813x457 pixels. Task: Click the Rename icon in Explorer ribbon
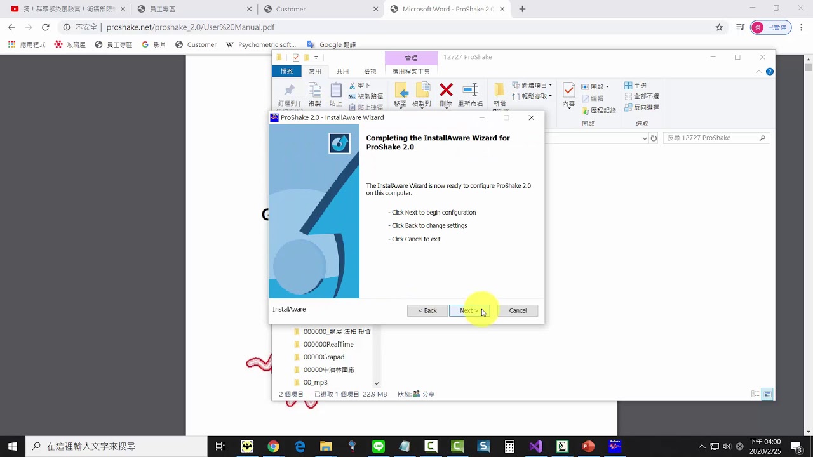tap(471, 90)
